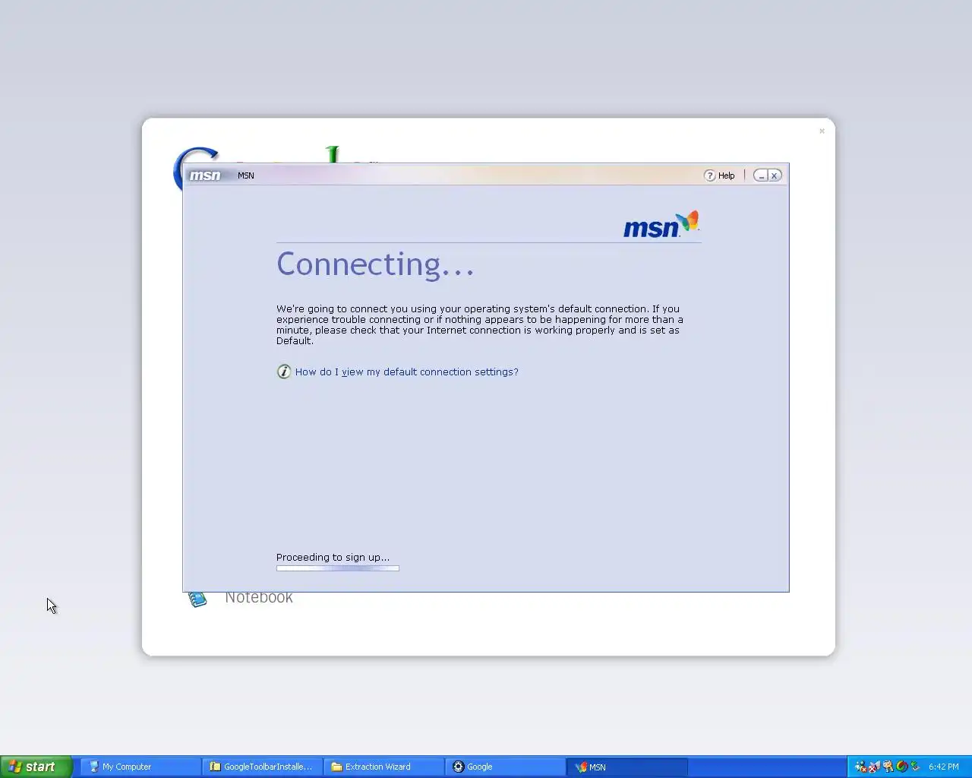This screenshot has width=972, height=778.
Task: Switch to GoogleToolbarInstaller taskbar item
Action: tap(262, 767)
